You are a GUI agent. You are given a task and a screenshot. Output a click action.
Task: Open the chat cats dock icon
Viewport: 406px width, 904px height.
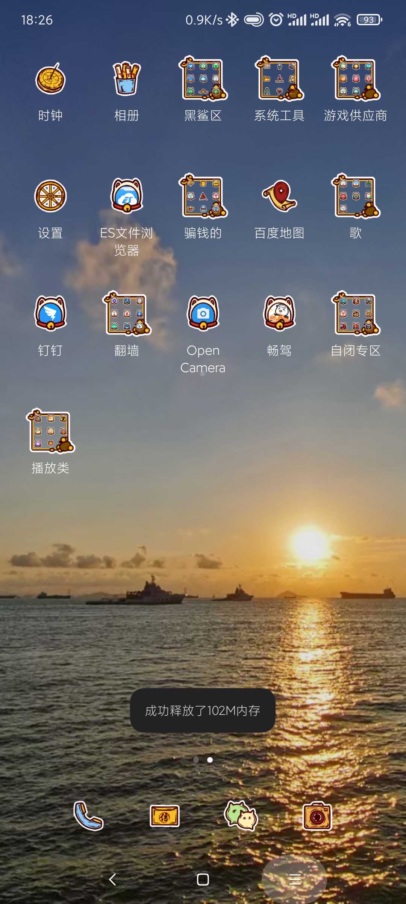(x=241, y=816)
